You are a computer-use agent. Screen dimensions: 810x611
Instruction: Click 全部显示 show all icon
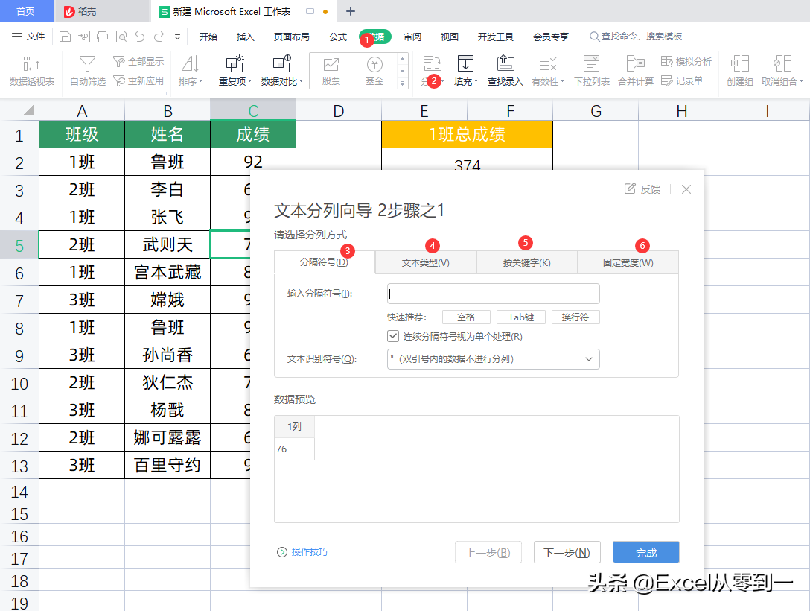pyautogui.click(x=138, y=62)
